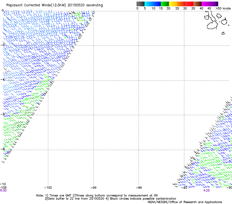Viewport: 232px width, 204px height.
Task: Click the '-10' latitude label
Action: tap(3, 184)
